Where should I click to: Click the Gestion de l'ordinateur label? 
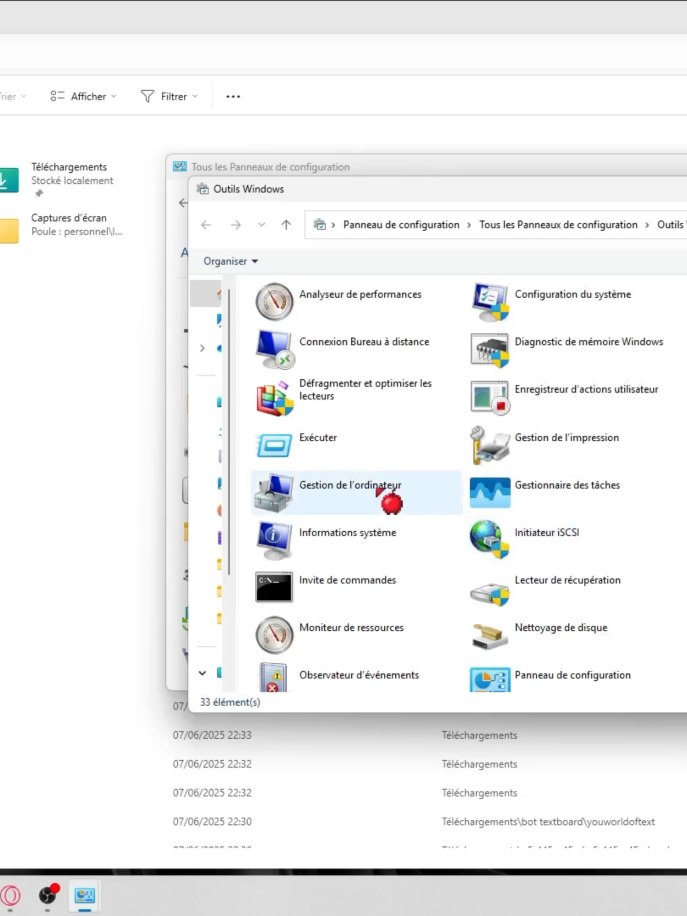click(x=350, y=485)
